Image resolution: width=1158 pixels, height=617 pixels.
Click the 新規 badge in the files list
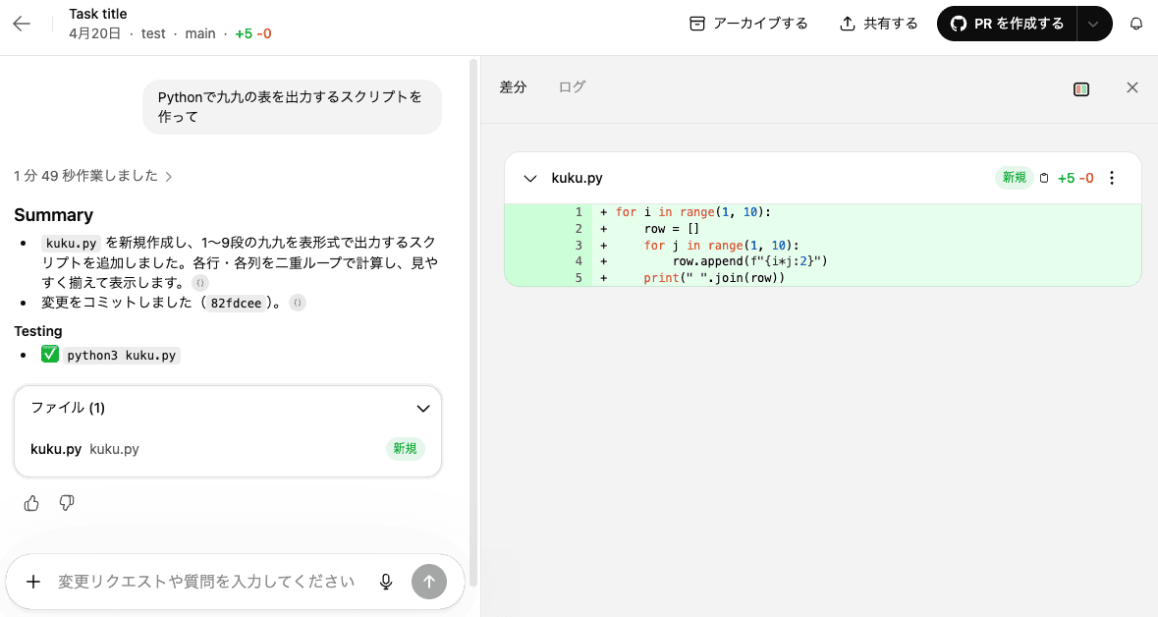point(405,449)
